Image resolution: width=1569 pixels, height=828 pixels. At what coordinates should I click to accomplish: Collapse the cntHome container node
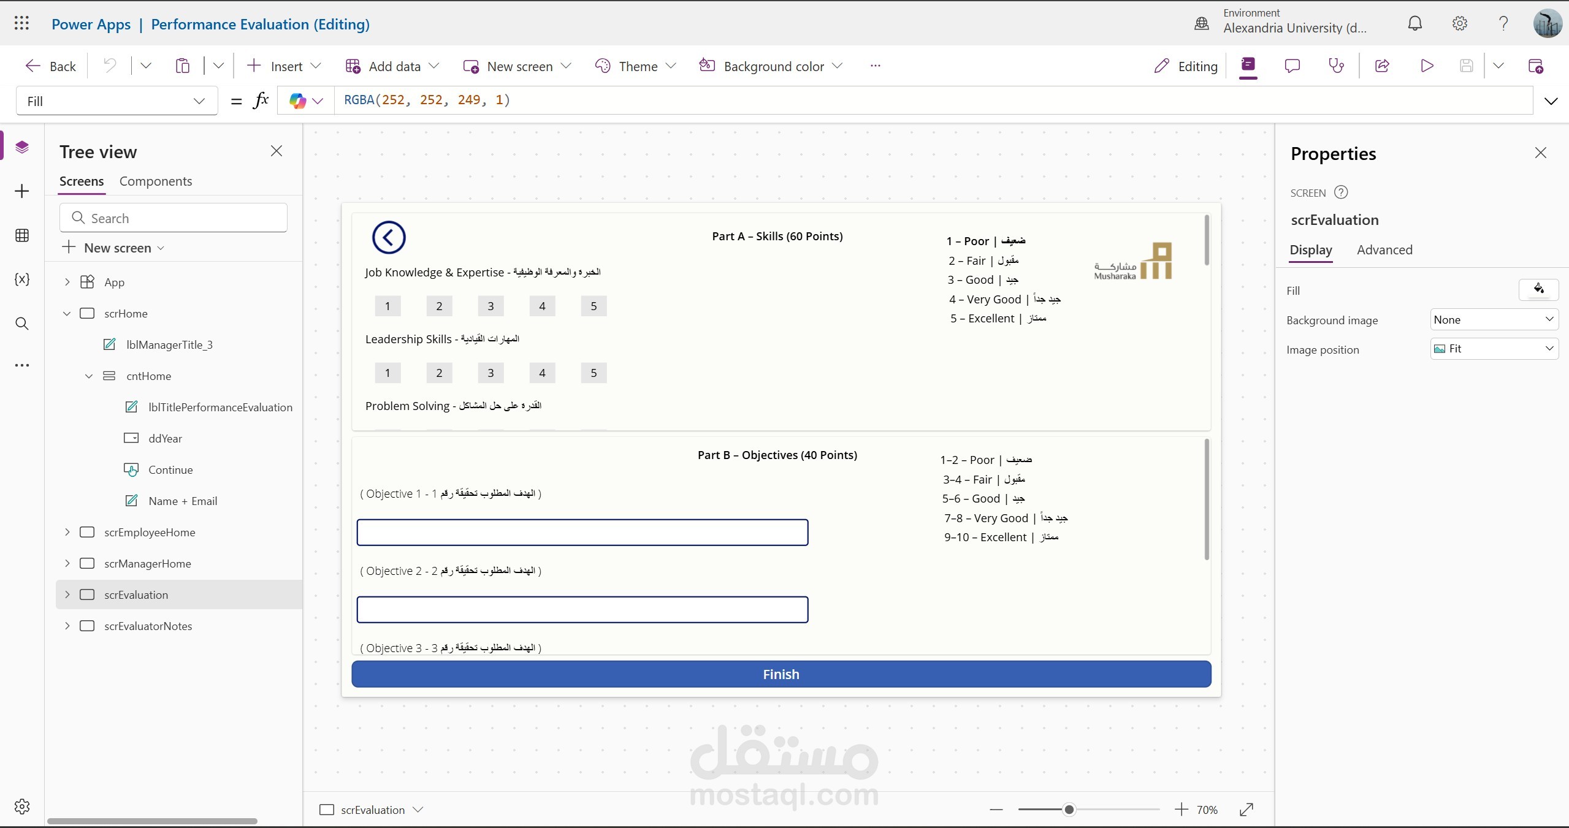[88, 376]
